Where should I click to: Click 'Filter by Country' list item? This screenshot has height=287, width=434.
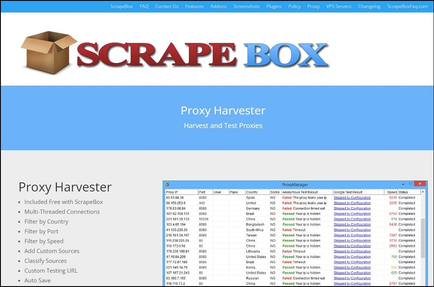(x=46, y=222)
